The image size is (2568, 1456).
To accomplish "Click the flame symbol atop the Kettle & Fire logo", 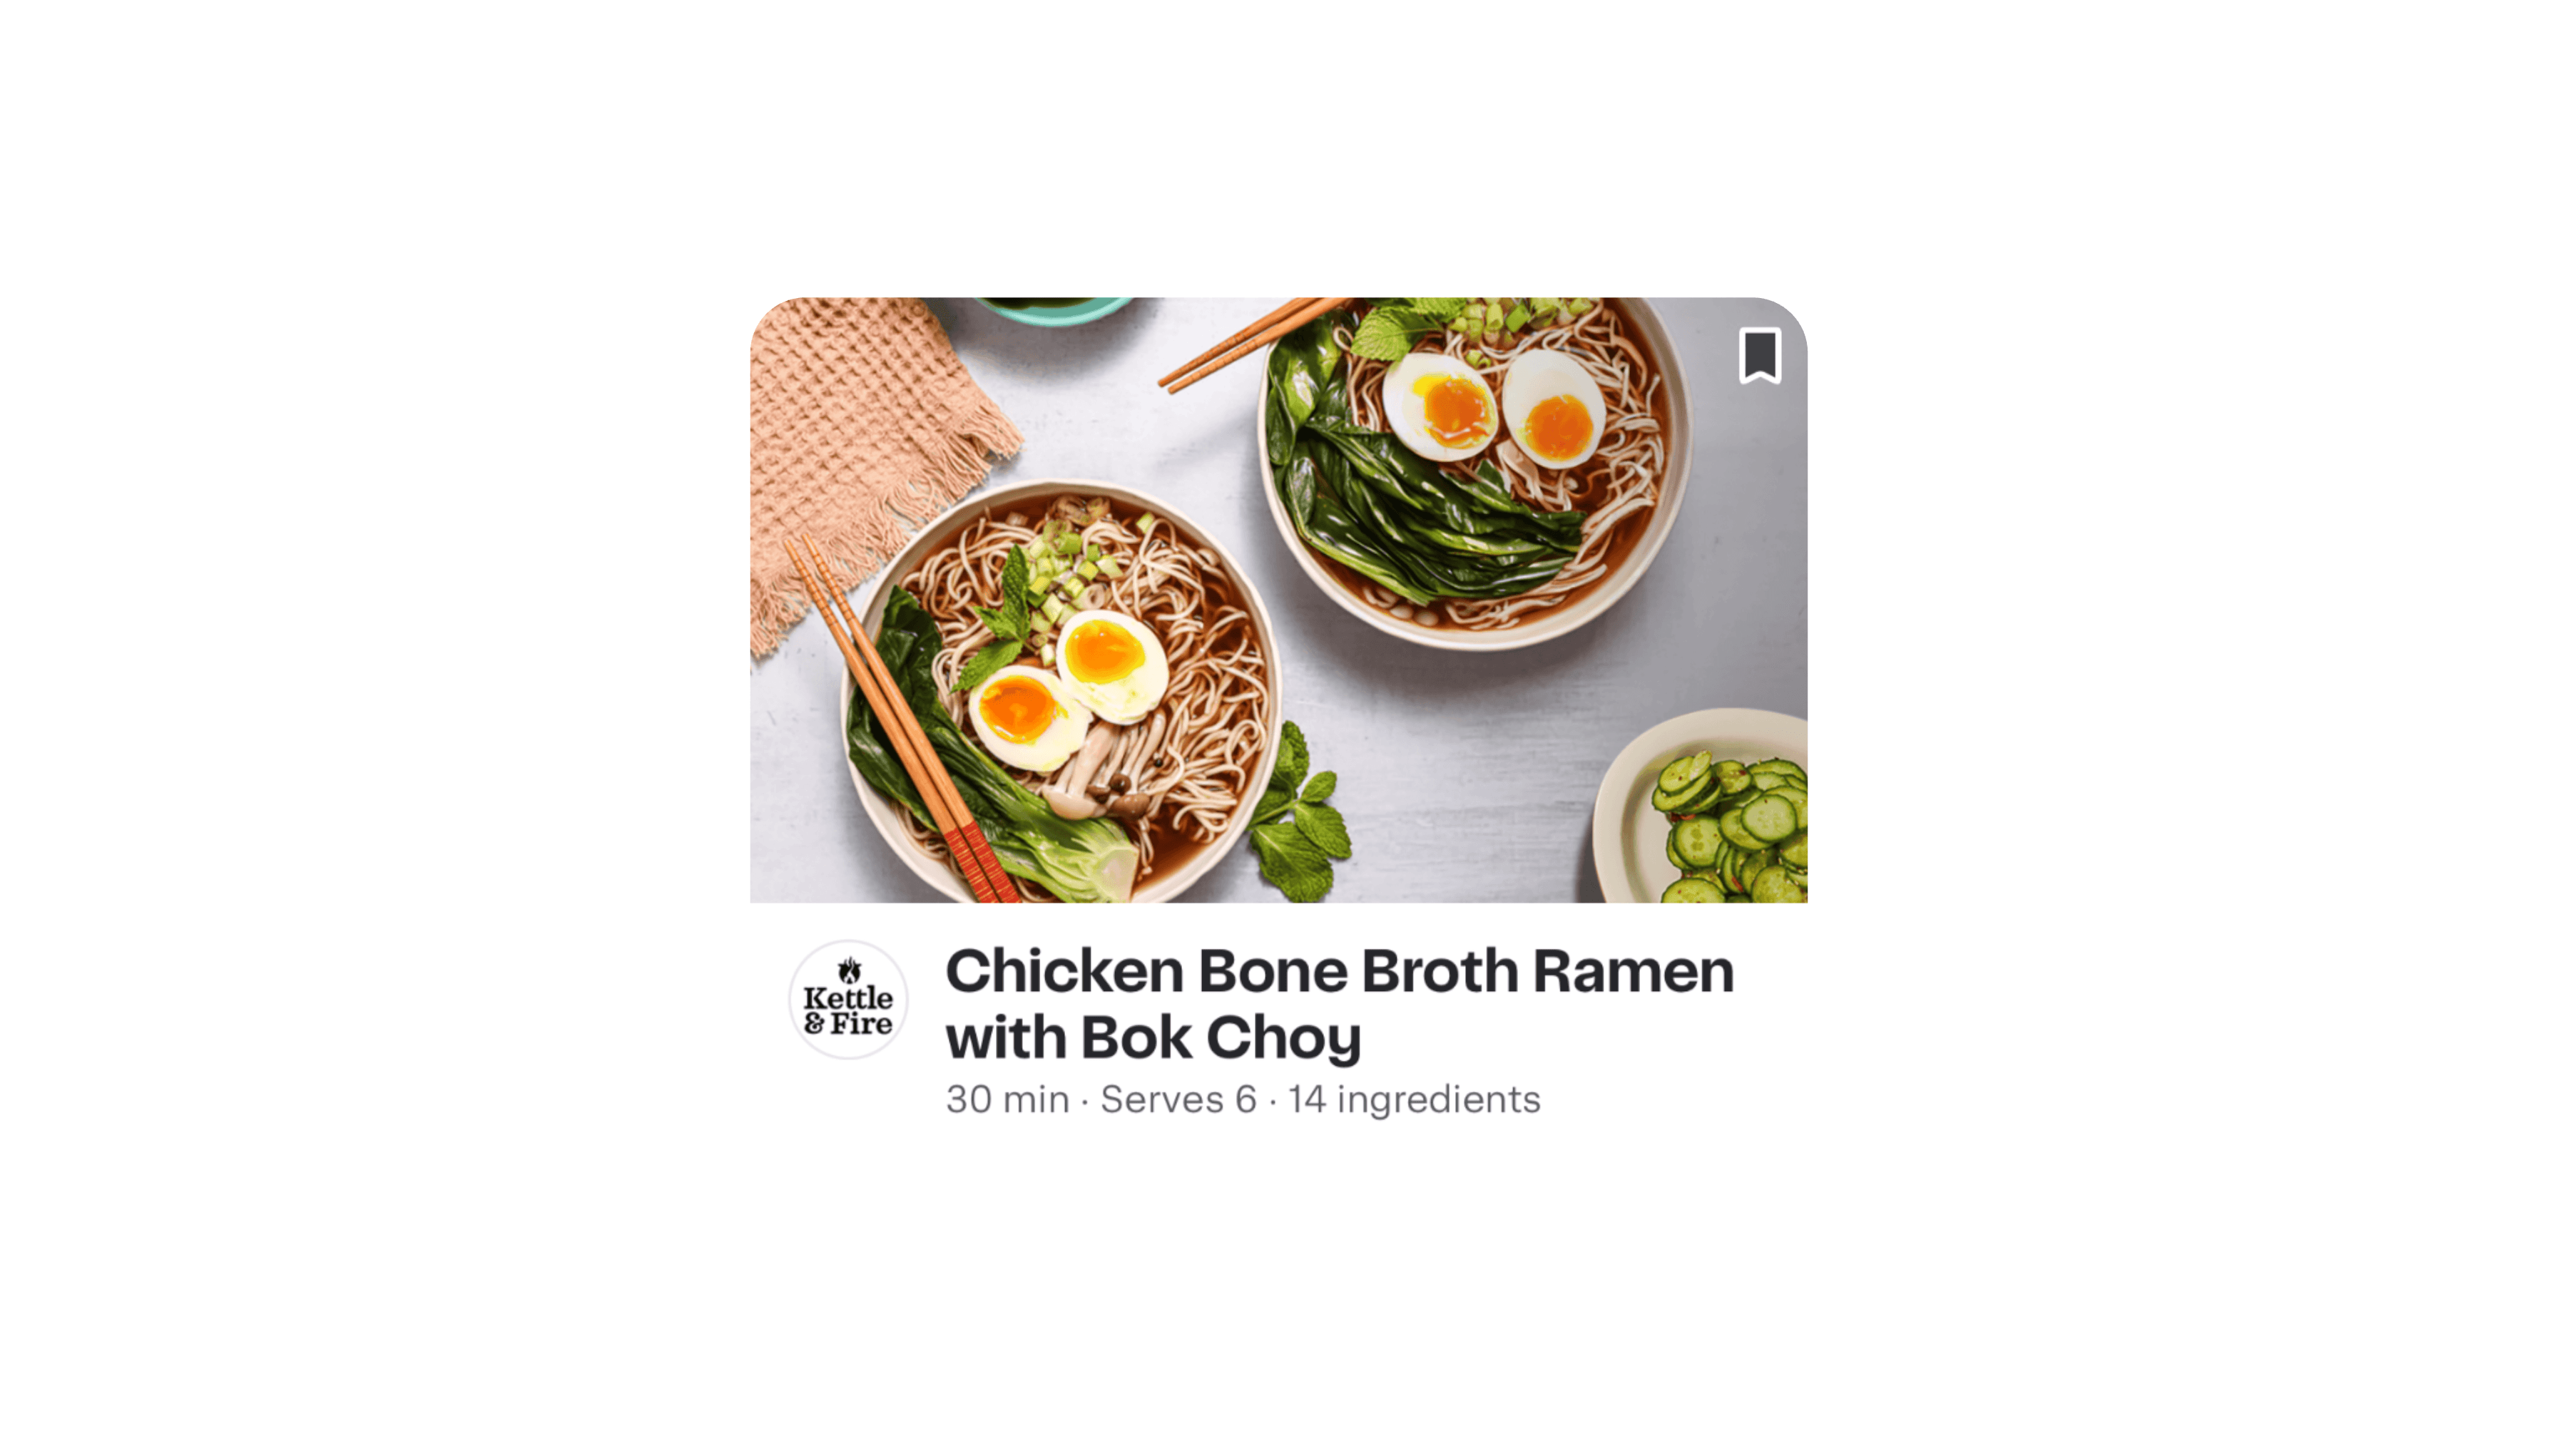I will coord(850,969).
